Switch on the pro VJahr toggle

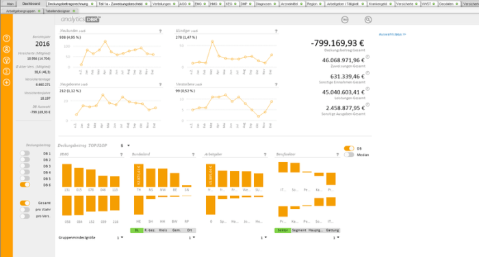click(25, 210)
